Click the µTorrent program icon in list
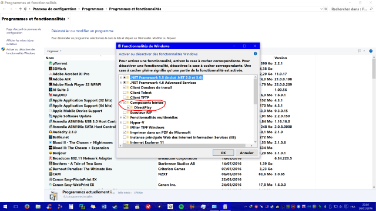This screenshot has height=211, width=376. [51, 63]
